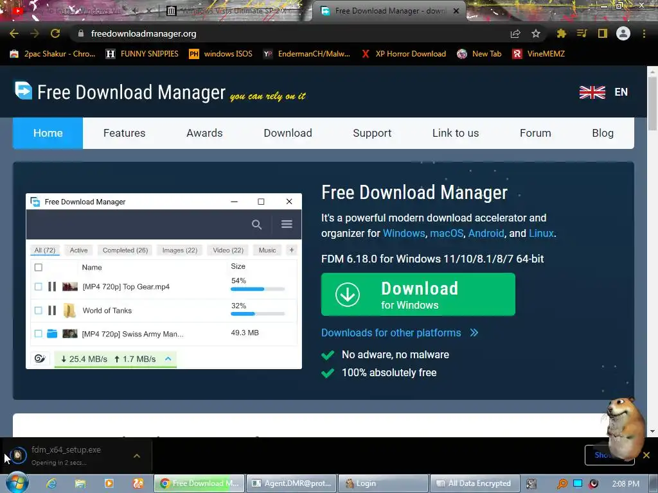Select the Support navigation tab
Screen dimensions: 658x493
(x=372, y=133)
